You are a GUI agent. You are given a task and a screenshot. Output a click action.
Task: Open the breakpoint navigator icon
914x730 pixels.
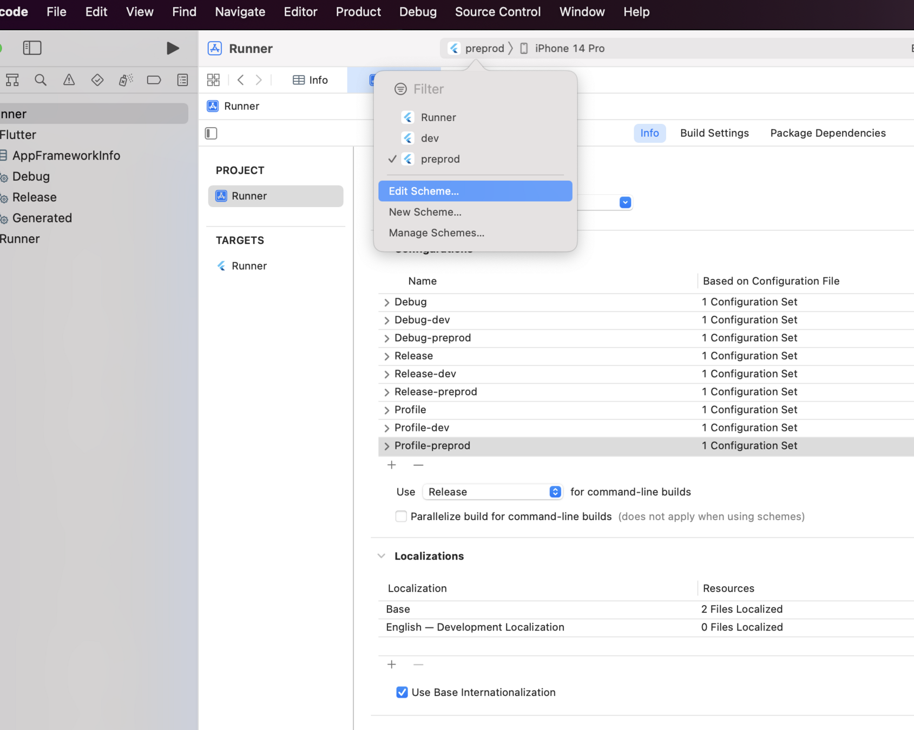(x=154, y=80)
